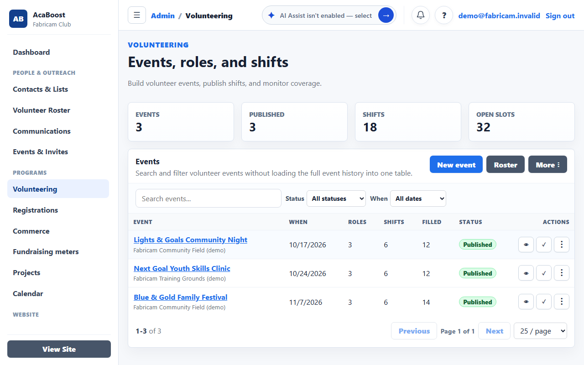Change the 25 / page selector
This screenshot has width=584, height=365.
coord(540,331)
